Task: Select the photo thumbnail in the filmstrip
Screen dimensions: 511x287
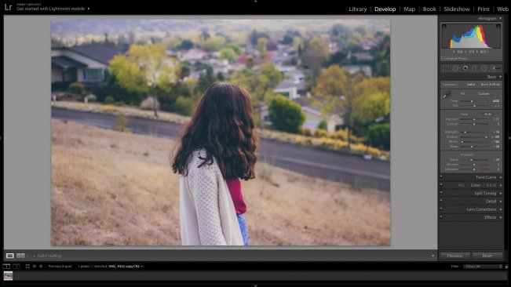Action: (8, 276)
